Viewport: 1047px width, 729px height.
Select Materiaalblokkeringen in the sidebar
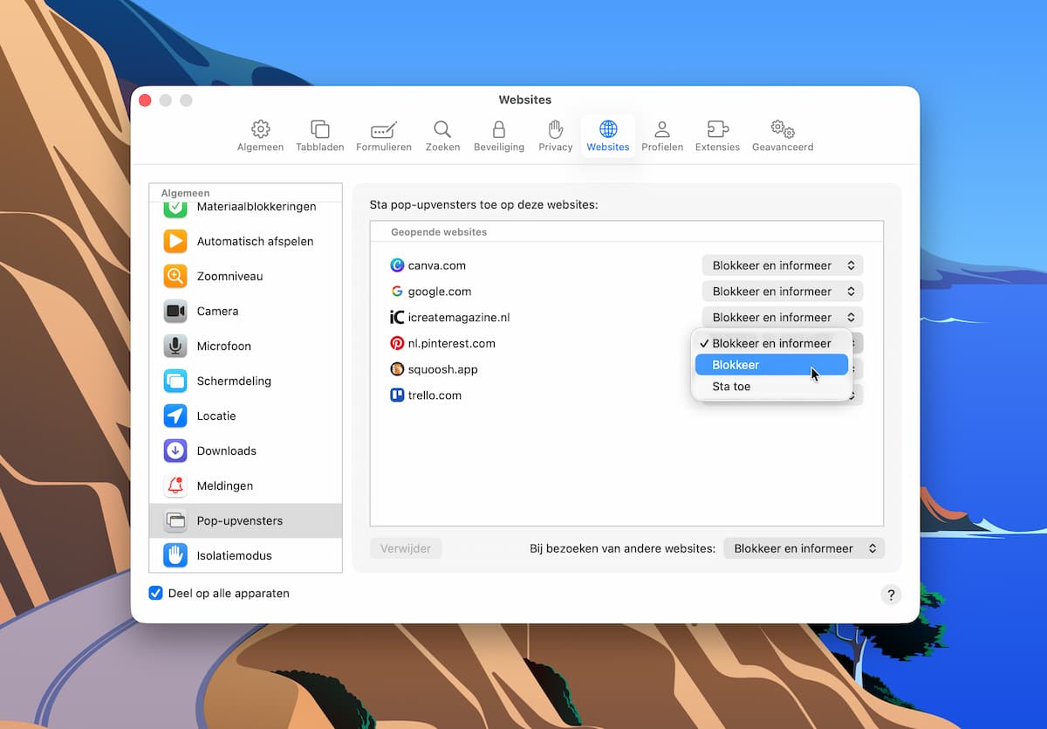pos(245,207)
